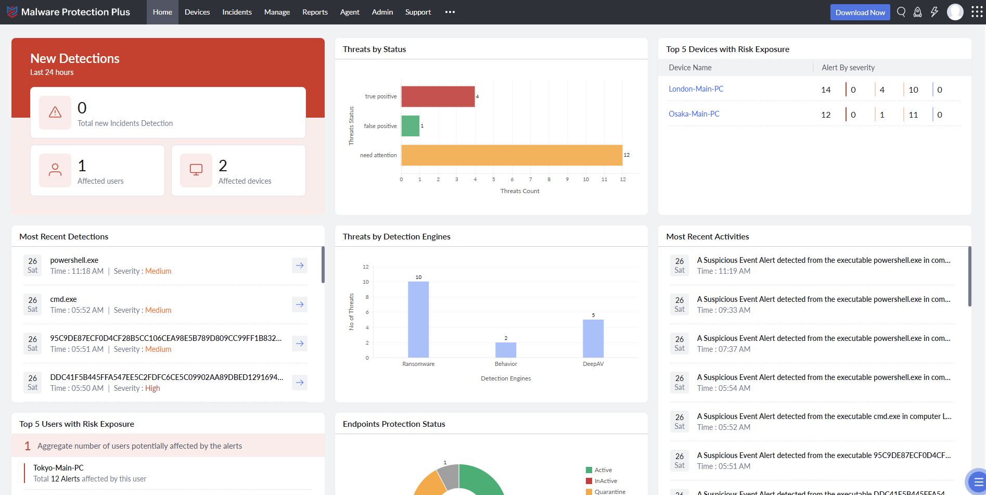Click the Ransomware bar in chart
This screenshot has width=986, height=495.
418,320
